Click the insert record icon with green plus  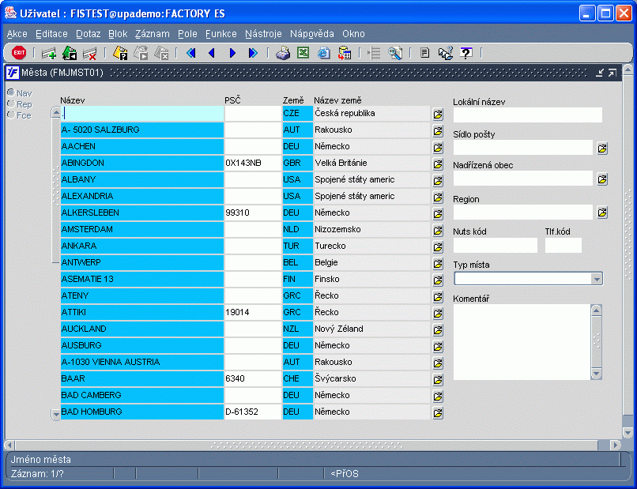(49, 53)
